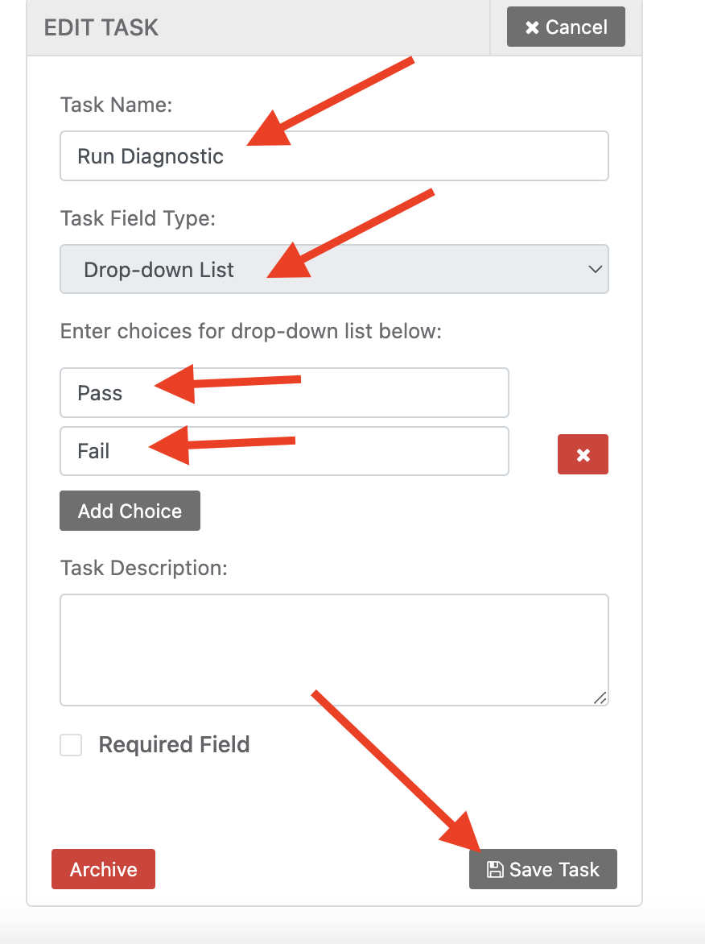Click the floppy disk icon on Save Task
705x944 pixels.
point(497,869)
